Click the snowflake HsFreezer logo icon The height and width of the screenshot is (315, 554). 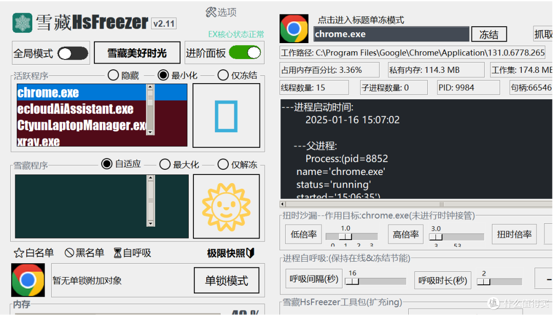click(x=22, y=23)
